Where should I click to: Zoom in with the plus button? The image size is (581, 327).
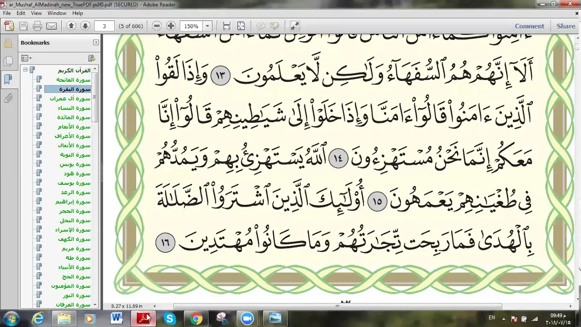171,26
